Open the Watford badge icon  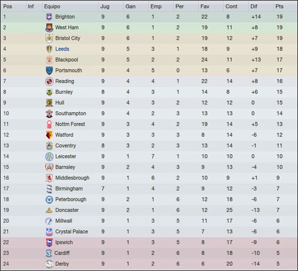point(49,135)
